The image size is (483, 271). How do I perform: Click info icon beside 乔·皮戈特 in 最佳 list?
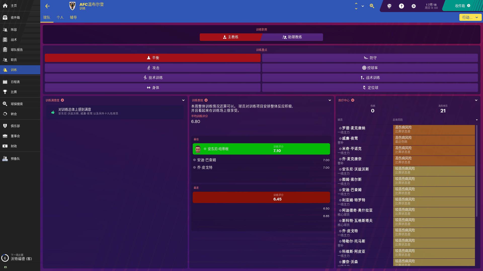click(194, 167)
